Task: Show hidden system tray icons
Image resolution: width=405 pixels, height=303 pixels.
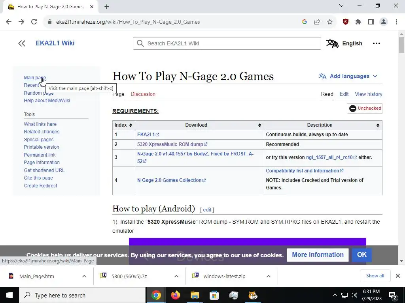Action: click(335, 295)
